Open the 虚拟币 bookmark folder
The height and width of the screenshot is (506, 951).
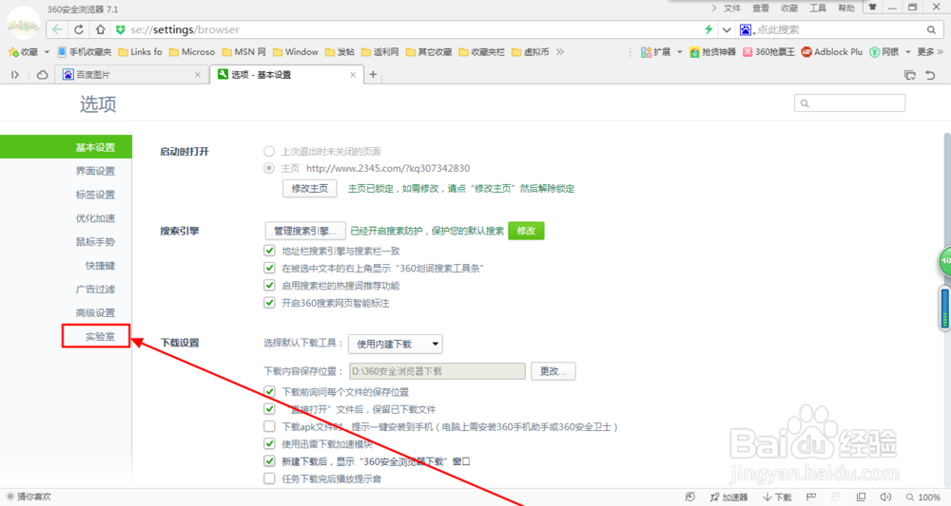coord(530,52)
